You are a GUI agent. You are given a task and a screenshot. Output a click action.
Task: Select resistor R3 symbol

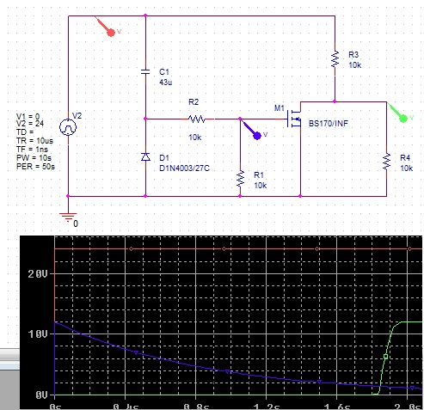335,58
